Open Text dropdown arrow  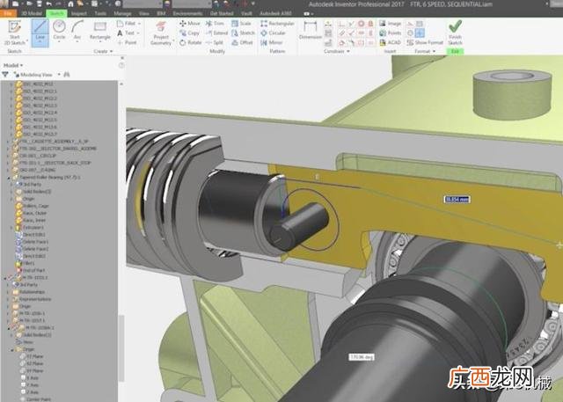point(138,33)
